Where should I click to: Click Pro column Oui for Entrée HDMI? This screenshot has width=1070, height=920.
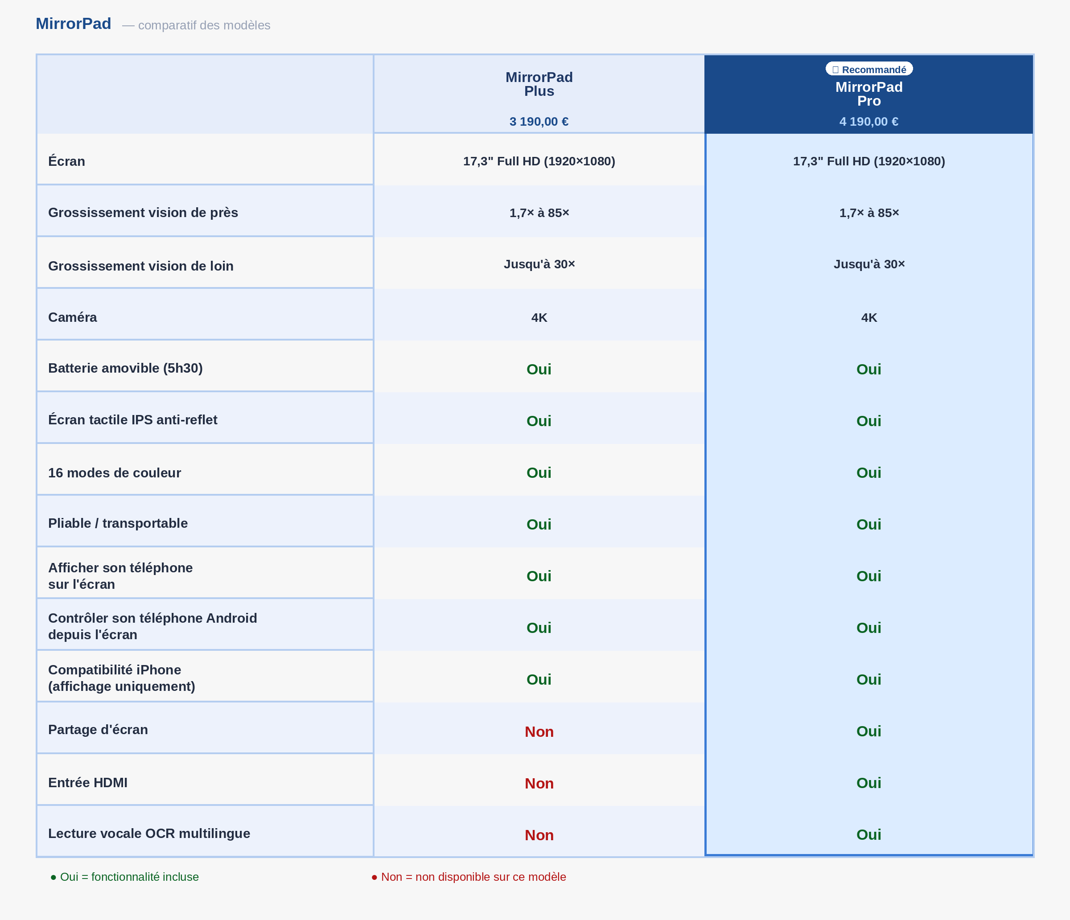[868, 783]
